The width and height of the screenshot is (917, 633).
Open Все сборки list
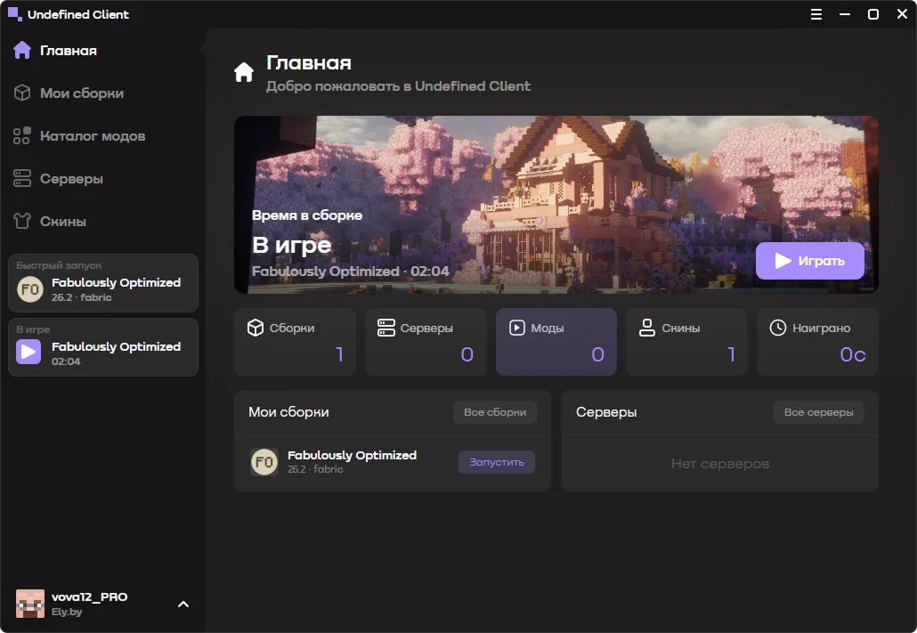coord(495,412)
